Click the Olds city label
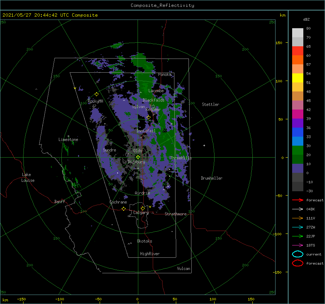This screenshot has height=304, width=325. click(x=138, y=151)
